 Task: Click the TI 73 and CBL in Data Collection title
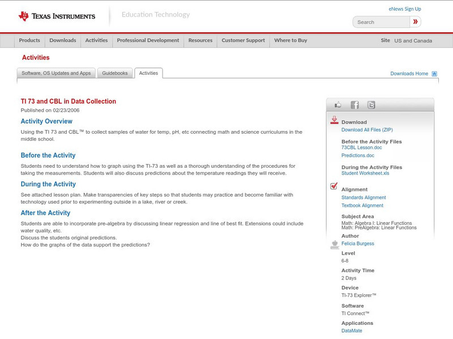tap(68, 101)
